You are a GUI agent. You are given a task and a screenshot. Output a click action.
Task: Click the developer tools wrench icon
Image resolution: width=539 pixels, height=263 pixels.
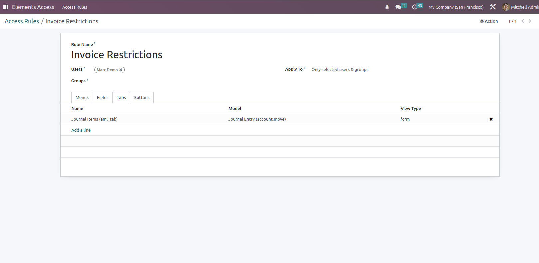pos(493,7)
